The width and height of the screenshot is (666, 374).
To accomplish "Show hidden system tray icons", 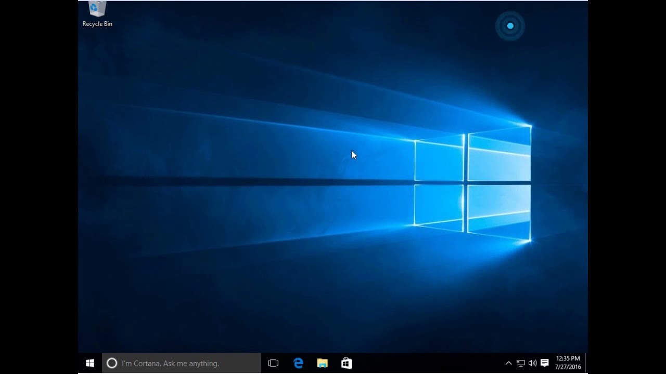I will click(508, 363).
